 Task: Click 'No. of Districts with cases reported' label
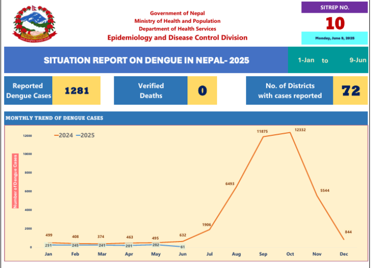tap(290, 91)
